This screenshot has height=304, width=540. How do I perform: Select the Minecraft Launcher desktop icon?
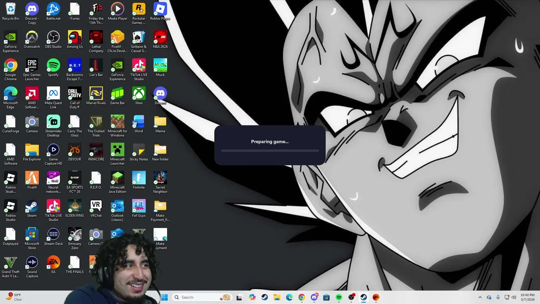(117, 155)
